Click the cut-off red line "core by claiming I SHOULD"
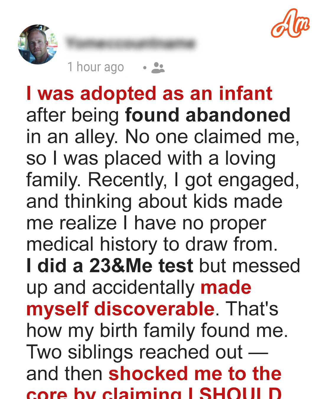The height and width of the screenshot is (399, 319). 154,393
